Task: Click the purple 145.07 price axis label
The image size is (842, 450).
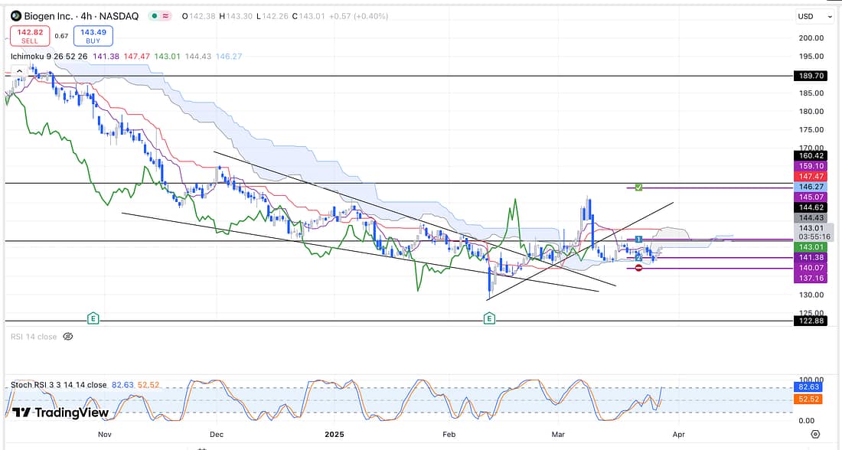Action: point(811,197)
